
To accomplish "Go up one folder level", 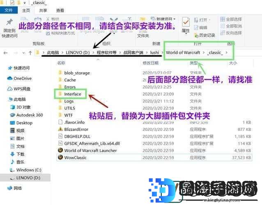I will (30, 53).
